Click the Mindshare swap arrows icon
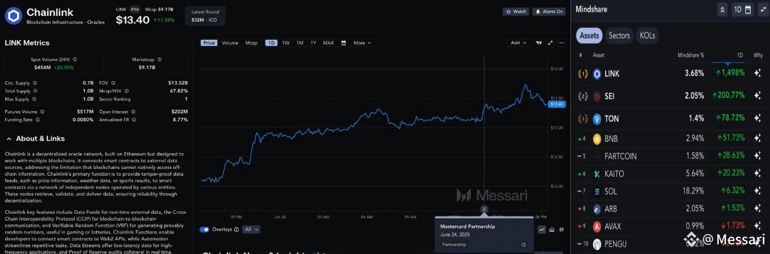 click(x=762, y=10)
